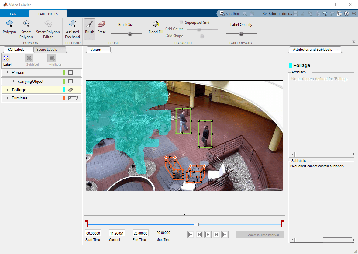Pick the Flood Fill tool

coord(156,27)
